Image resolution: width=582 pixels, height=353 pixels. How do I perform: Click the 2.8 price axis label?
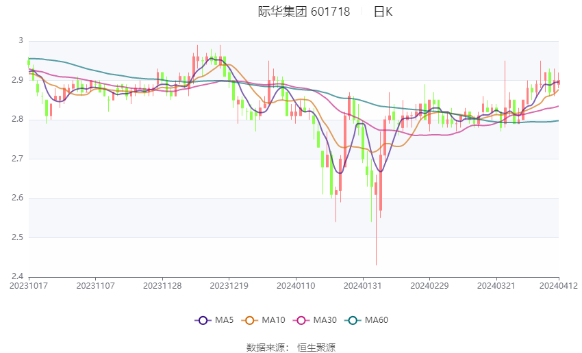coord(17,120)
